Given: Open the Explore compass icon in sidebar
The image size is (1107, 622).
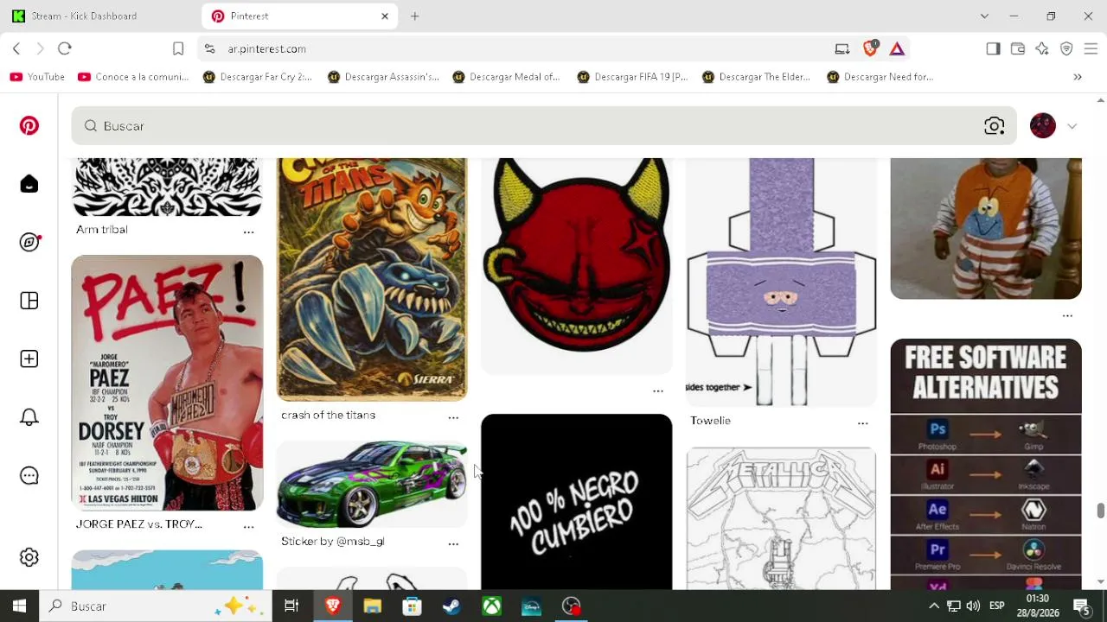Looking at the screenshot, I should (x=29, y=243).
